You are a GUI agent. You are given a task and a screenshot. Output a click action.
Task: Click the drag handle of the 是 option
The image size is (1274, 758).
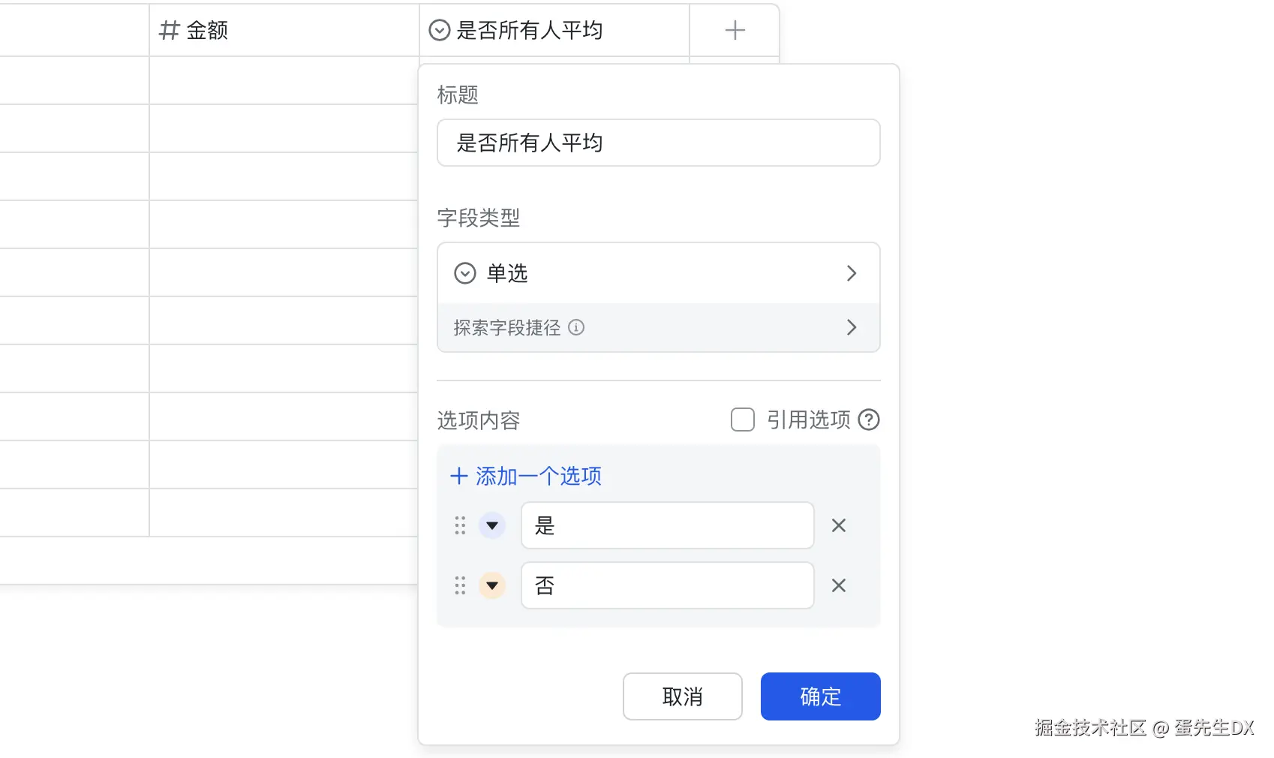click(460, 525)
